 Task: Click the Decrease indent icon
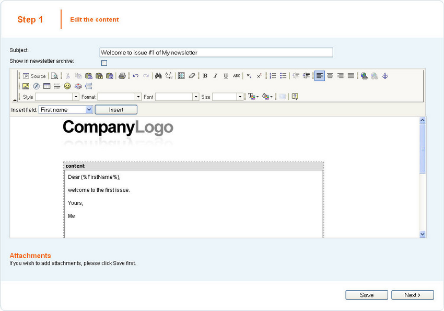pyautogui.click(x=296, y=76)
